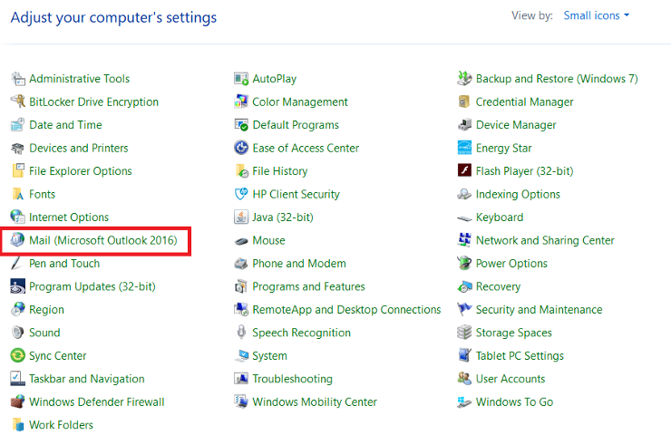Click the Credential Manager icon
The image size is (671, 435).
coord(464,101)
